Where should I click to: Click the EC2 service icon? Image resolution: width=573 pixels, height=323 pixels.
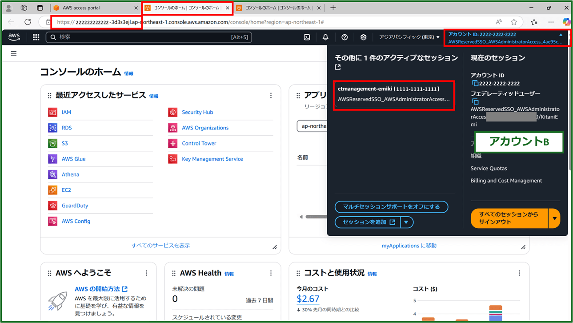[x=52, y=190]
